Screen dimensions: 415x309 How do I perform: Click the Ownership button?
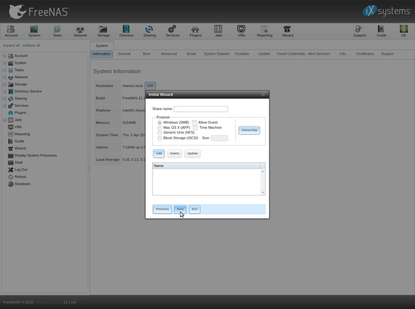tap(250, 130)
